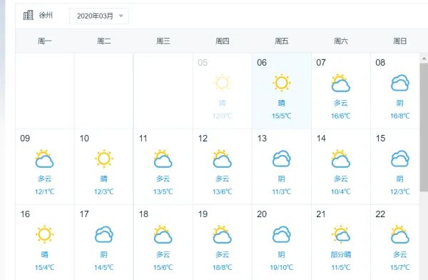Click the partly cloudy icon on day 14
Screen dimensions: 428x280
341,159
